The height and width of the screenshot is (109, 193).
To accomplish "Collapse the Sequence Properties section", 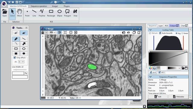I will (150, 77).
